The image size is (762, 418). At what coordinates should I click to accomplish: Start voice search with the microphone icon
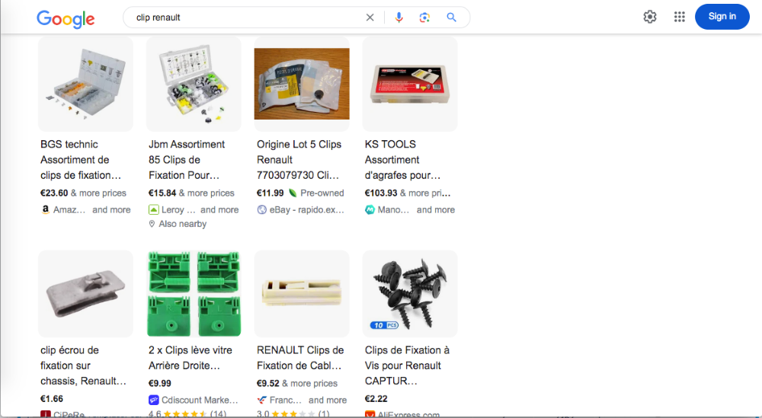click(x=399, y=18)
